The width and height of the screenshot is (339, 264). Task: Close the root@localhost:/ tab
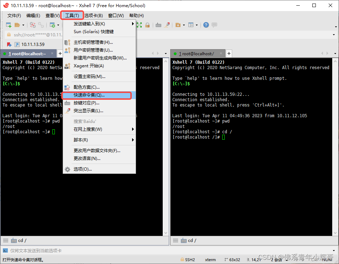click(221, 53)
